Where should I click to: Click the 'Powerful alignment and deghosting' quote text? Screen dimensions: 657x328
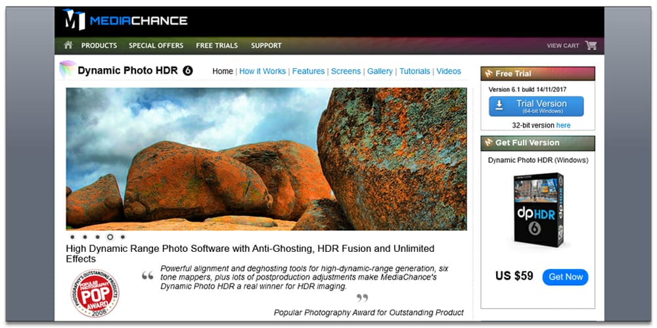click(x=305, y=277)
